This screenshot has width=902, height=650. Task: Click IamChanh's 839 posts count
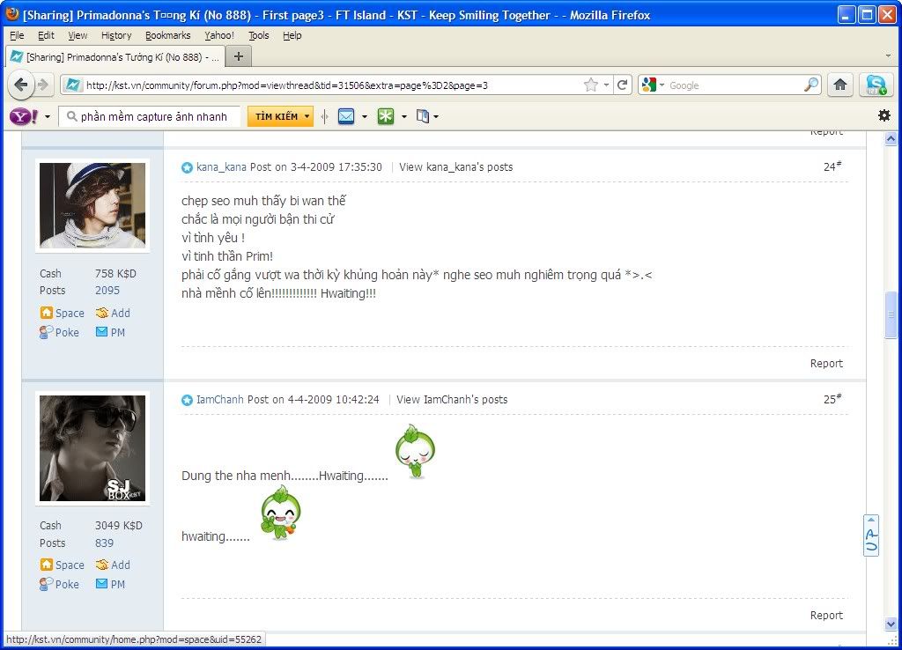click(105, 543)
